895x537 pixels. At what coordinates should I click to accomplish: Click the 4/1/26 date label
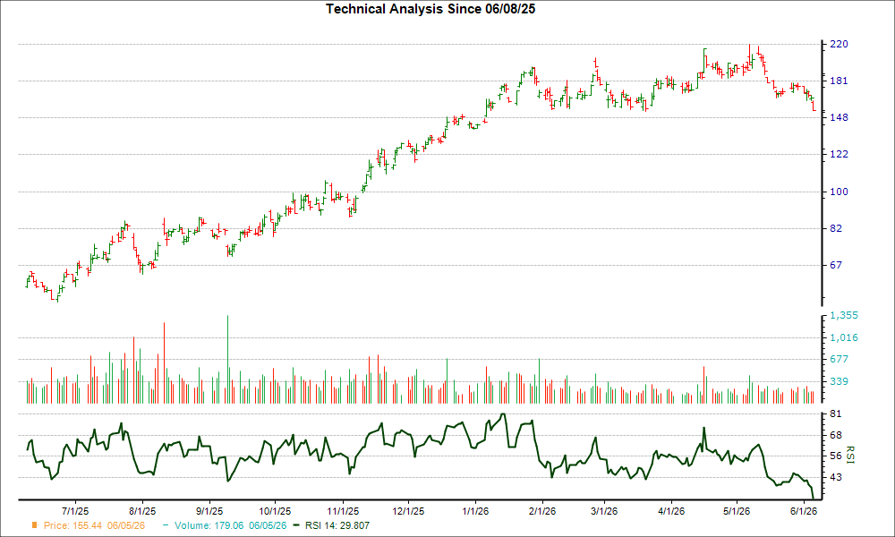671,511
